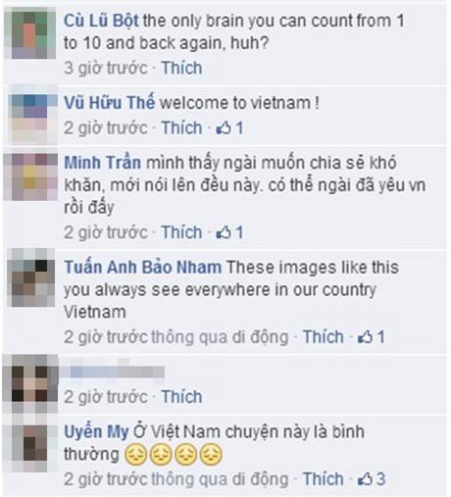Open the blurred-name commenter's avatar
The height and width of the screenshot is (497, 451).
tap(30, 384)
